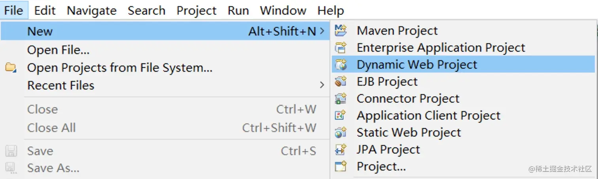Click the EJB Project bean icon
Image resolution: width=598 pixels, height=179 pixels.
pyautogui.click(x=341, y=81)
